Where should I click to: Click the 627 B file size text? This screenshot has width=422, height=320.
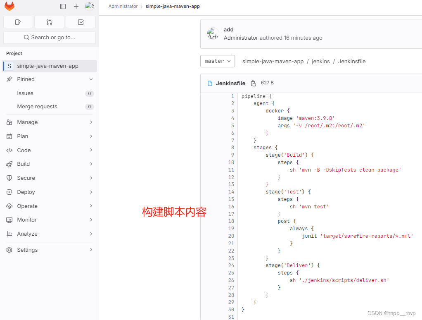267,83
